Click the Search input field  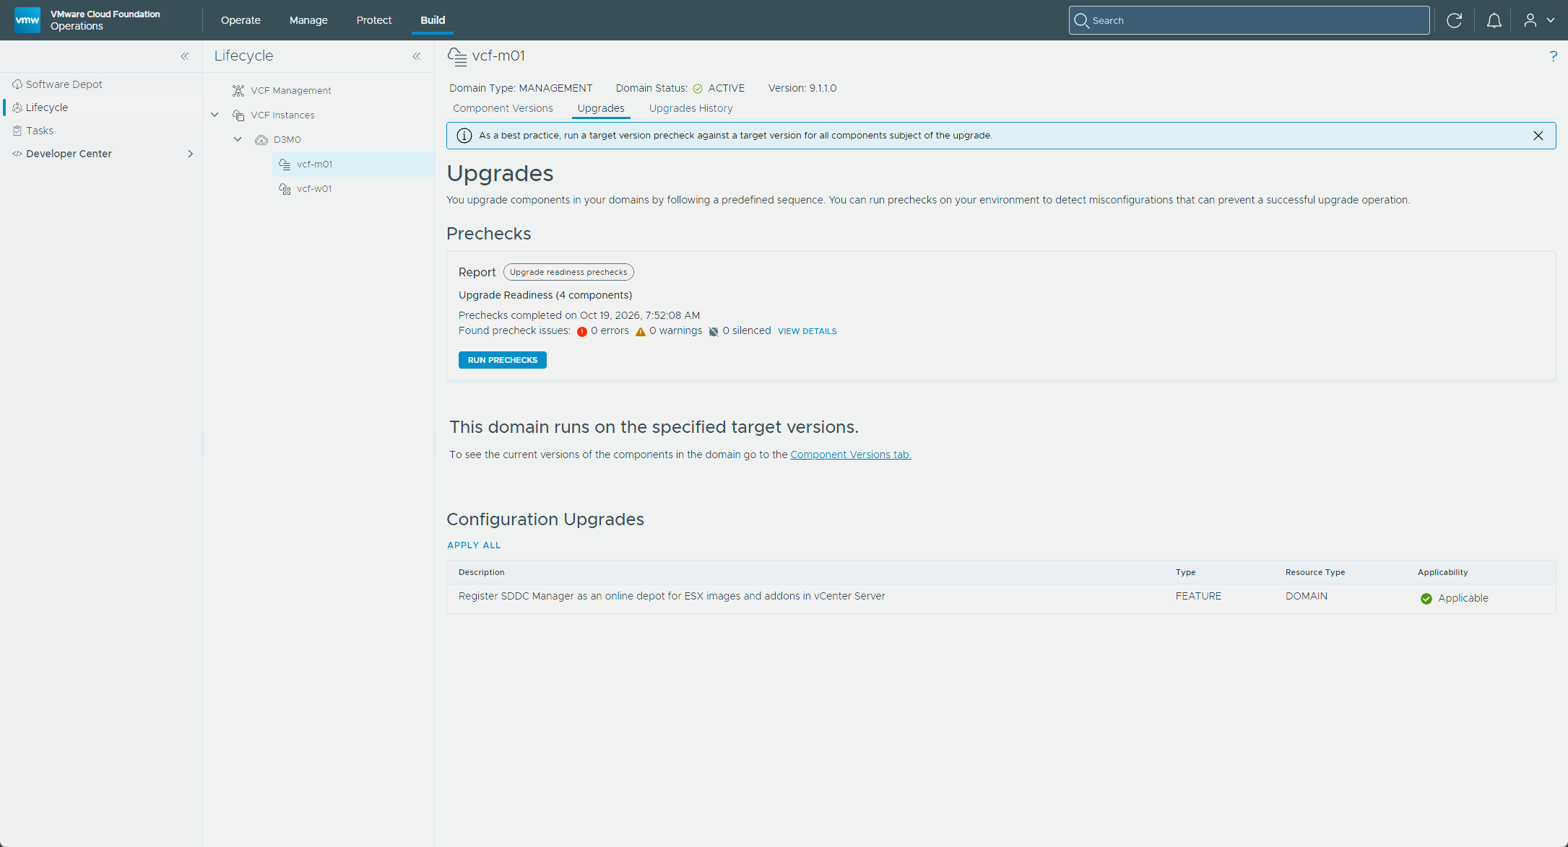click(1249, 20)
